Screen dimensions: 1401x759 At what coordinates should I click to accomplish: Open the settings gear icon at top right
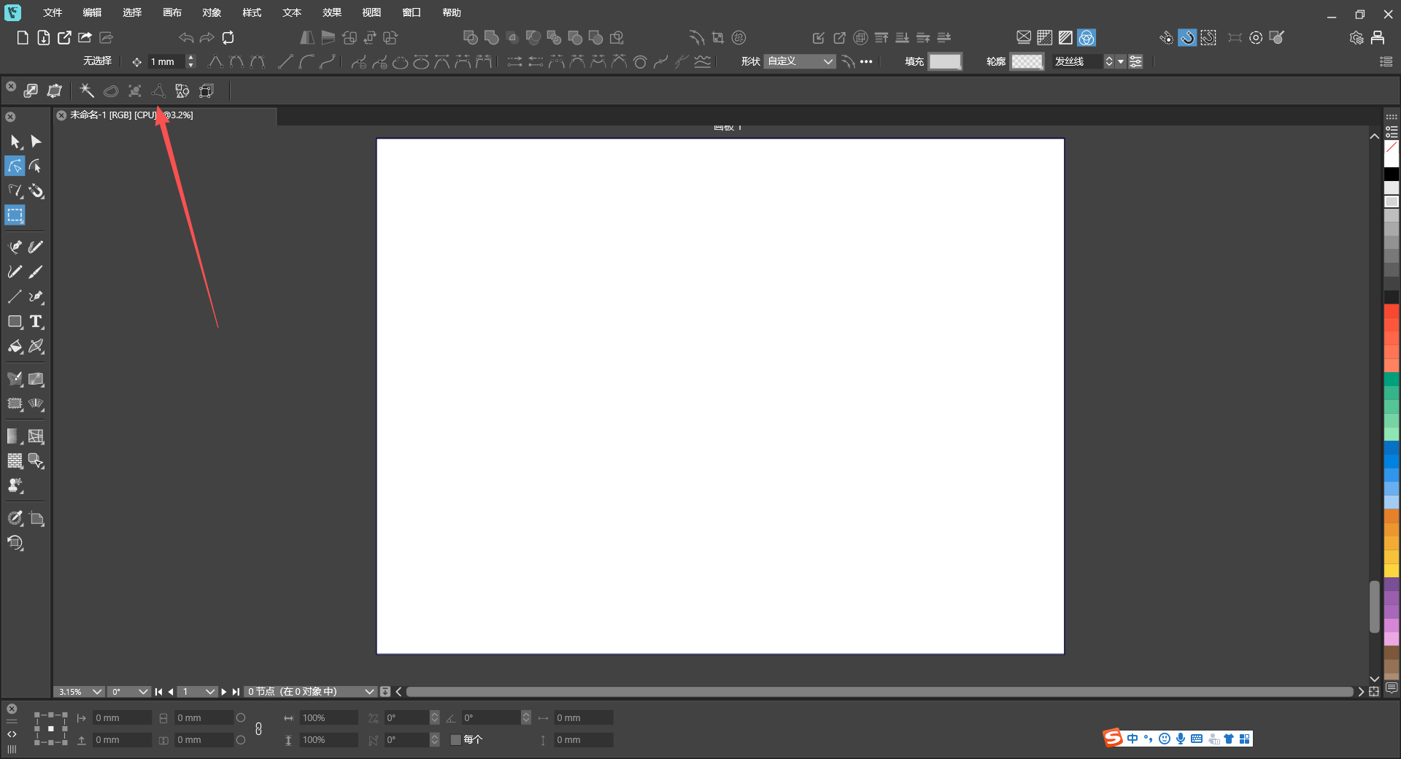click(x=1356, y=38)
